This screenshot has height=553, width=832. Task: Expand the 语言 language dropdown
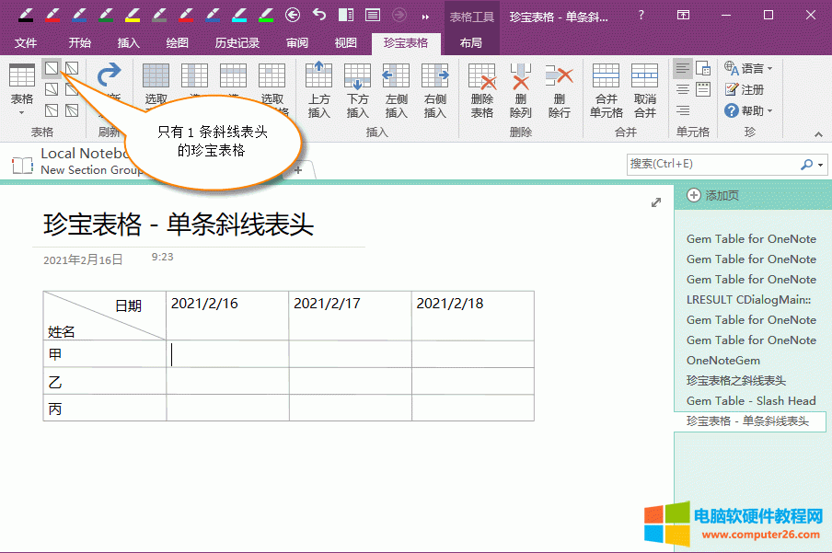pos(748,68)
